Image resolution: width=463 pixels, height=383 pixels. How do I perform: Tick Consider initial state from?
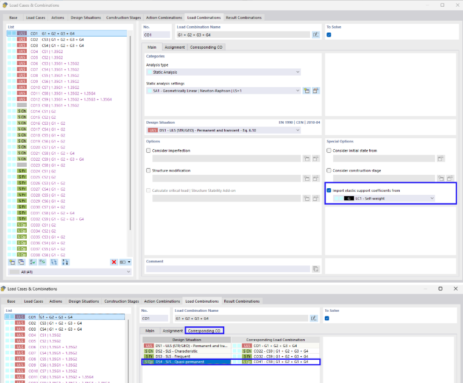[328, 150]
